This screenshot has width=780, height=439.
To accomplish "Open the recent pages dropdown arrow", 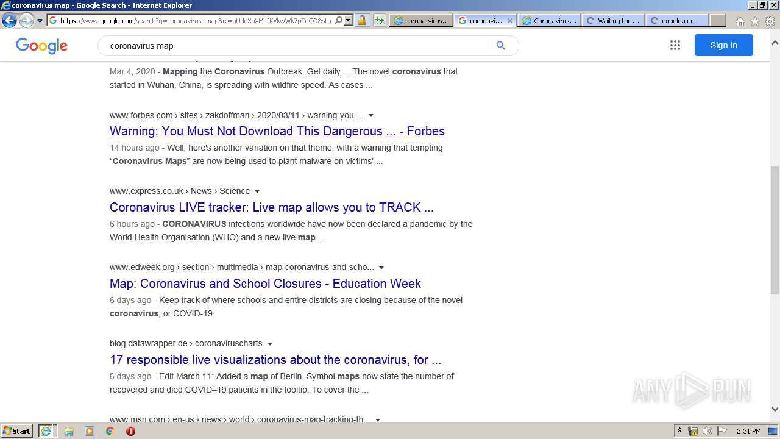I will [x=40, y=20].
